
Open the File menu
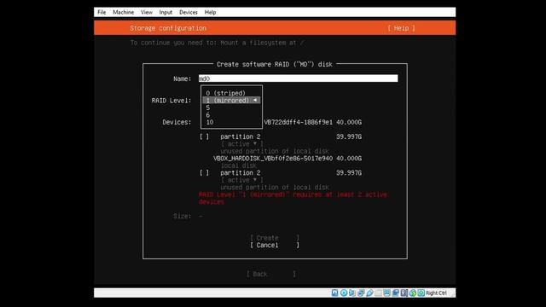[102, 12]
